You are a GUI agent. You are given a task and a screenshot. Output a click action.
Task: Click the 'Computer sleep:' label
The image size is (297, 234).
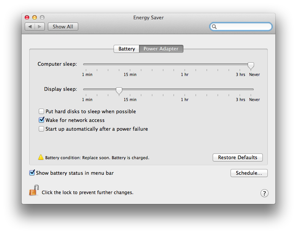[x=57, y=64]
